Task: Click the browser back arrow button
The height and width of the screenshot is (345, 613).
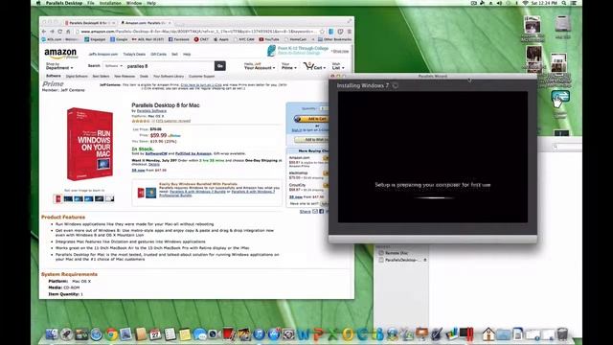Action: click(x=44, y=32)
